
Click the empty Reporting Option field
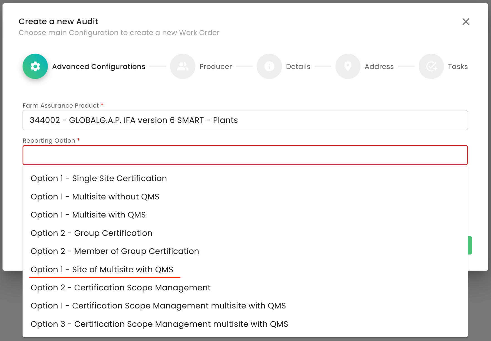[245, 155]
